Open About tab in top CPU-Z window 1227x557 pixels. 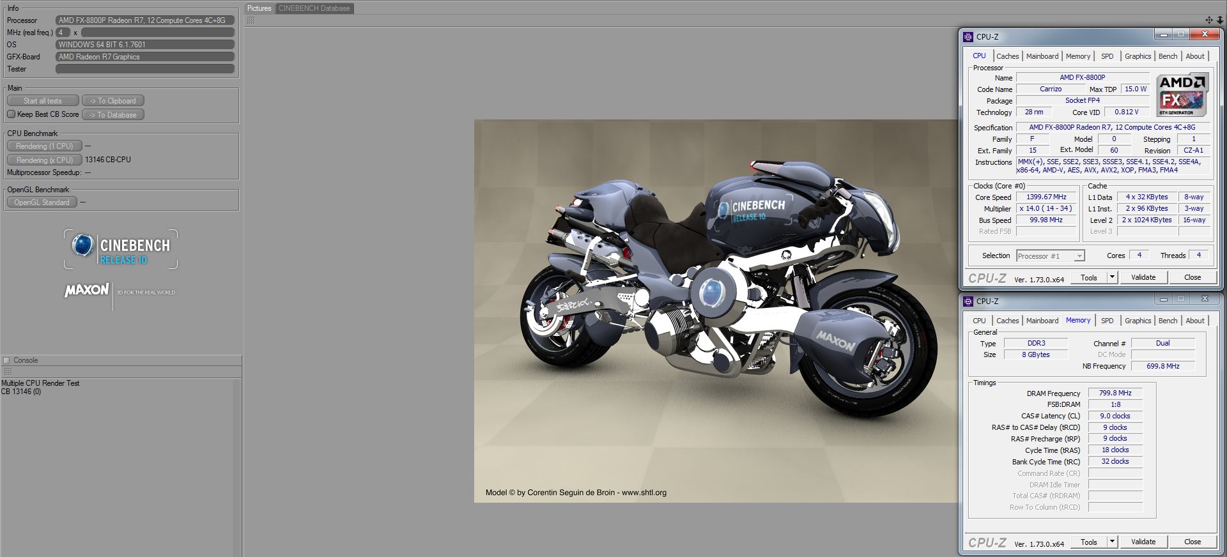pyautogui.click(x=1195, y=56)
